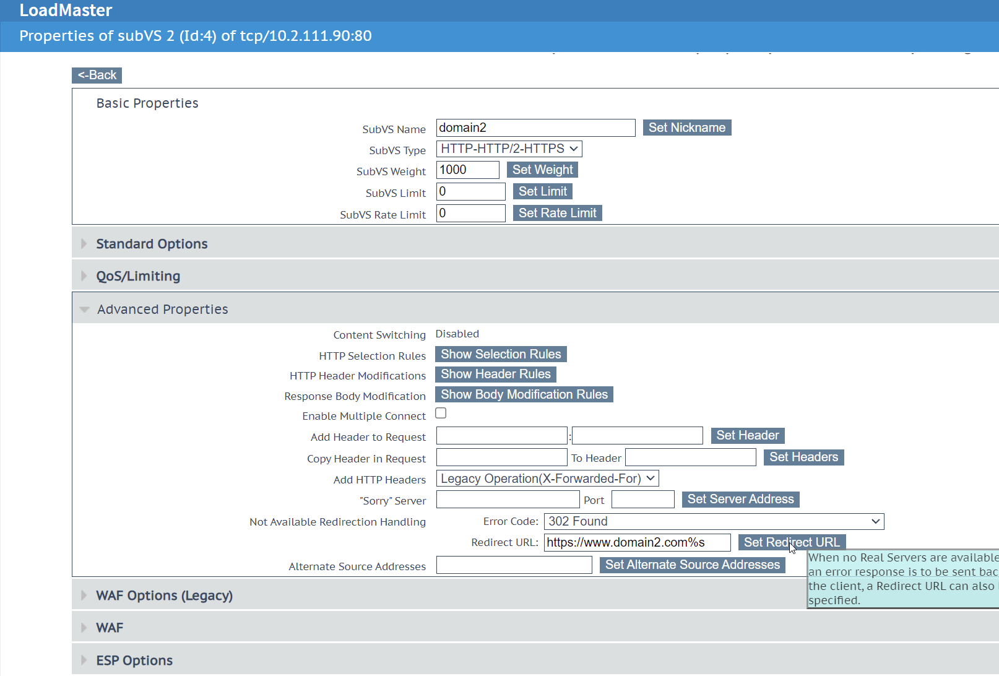The width and height of the screenshot is (999, 676).
Task: Focus the Add Header to Request name field
Action: point(502,435)
